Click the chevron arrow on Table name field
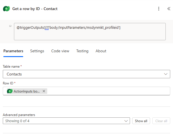Screen dimensions: 173x135 [165, 74]
